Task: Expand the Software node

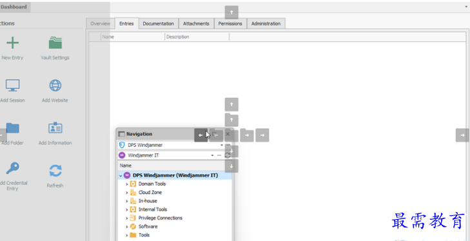Action: [127, 227]
